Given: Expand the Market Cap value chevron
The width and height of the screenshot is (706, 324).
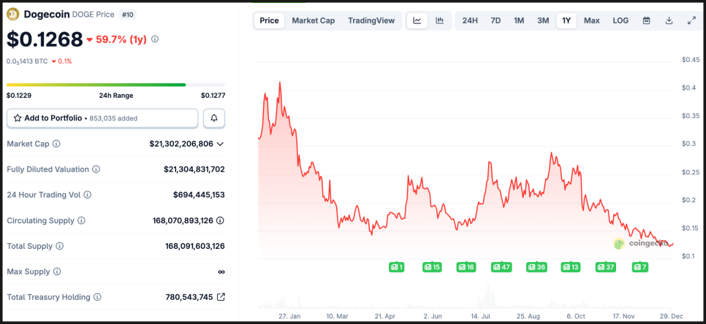Looking at the screenshot, I should pos(221,144).
